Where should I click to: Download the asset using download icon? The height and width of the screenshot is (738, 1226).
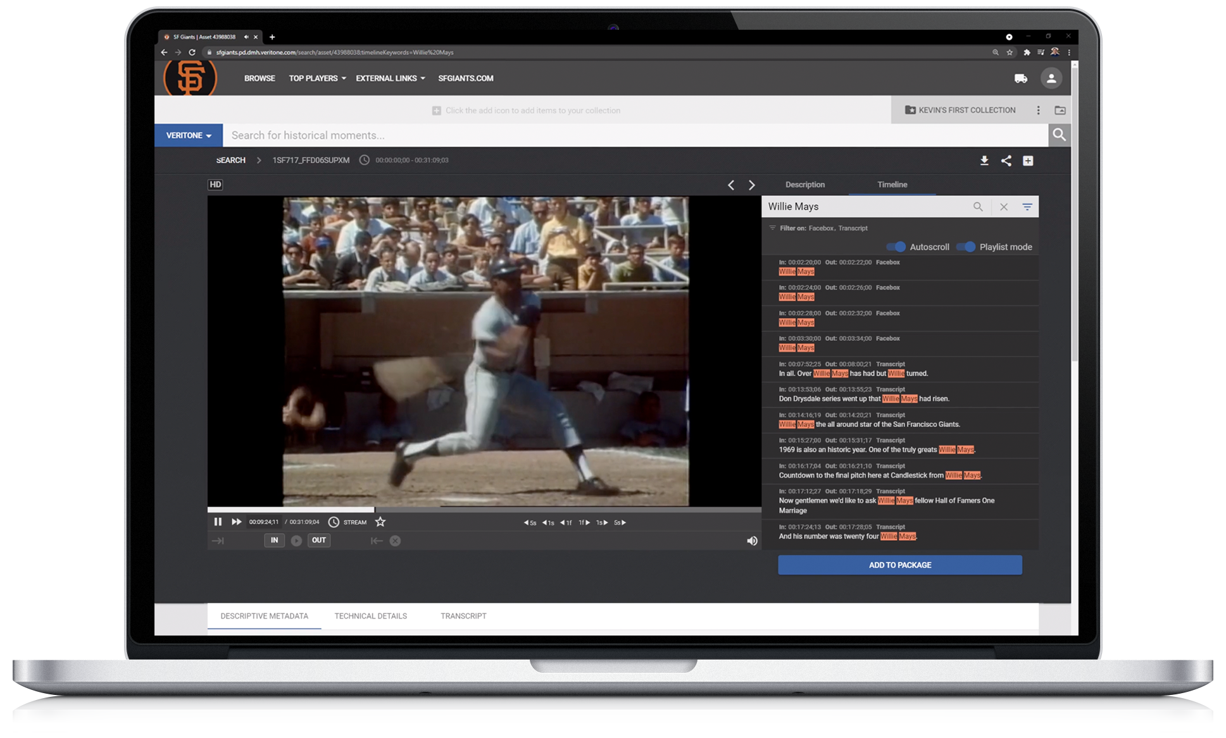(984, 161)
